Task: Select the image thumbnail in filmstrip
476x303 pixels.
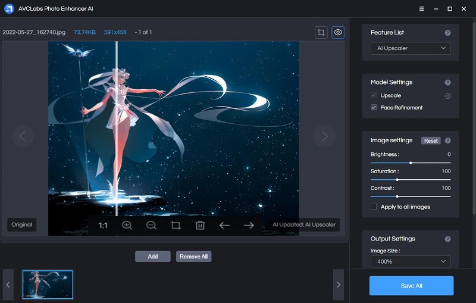Action: pos(48,285)
